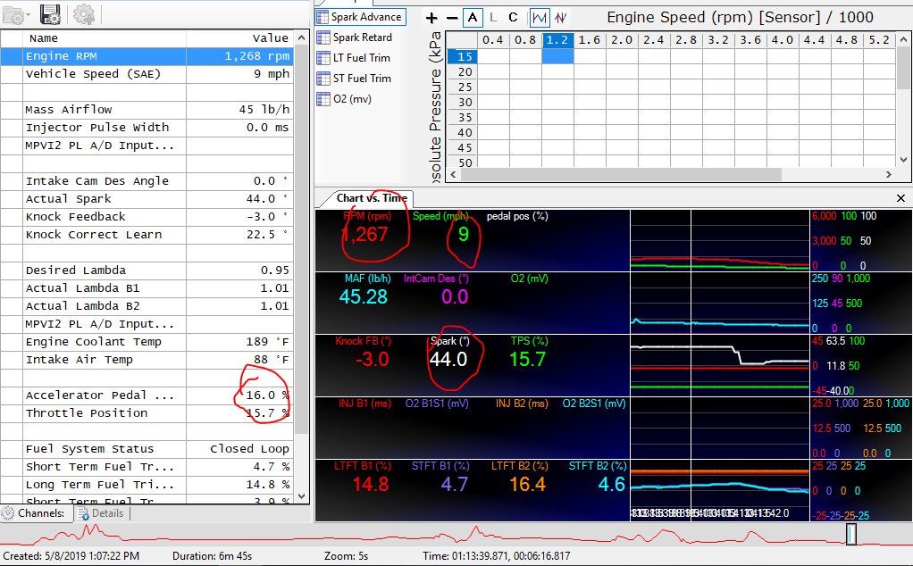Select the Accelerator Pedal channel row
Image resolution: width=913 pixels, height=566 pixels.
coord(147,395)
